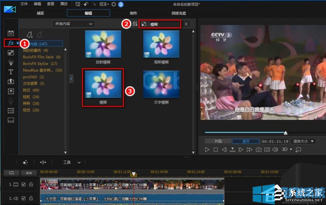Open the 适合大小 zoom dropdown
326x205 pixels.
click(304, 141)
